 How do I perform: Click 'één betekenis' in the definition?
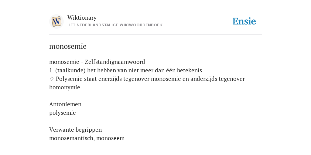pos(184,70)
